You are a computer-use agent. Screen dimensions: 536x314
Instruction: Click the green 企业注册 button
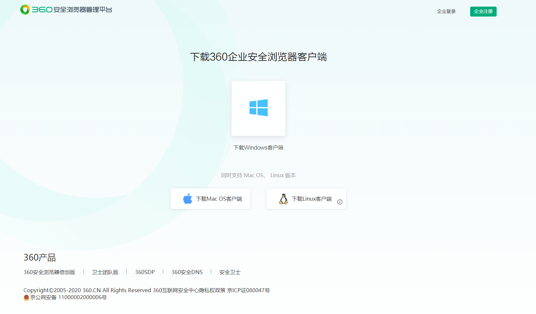[x=483, y=12]
